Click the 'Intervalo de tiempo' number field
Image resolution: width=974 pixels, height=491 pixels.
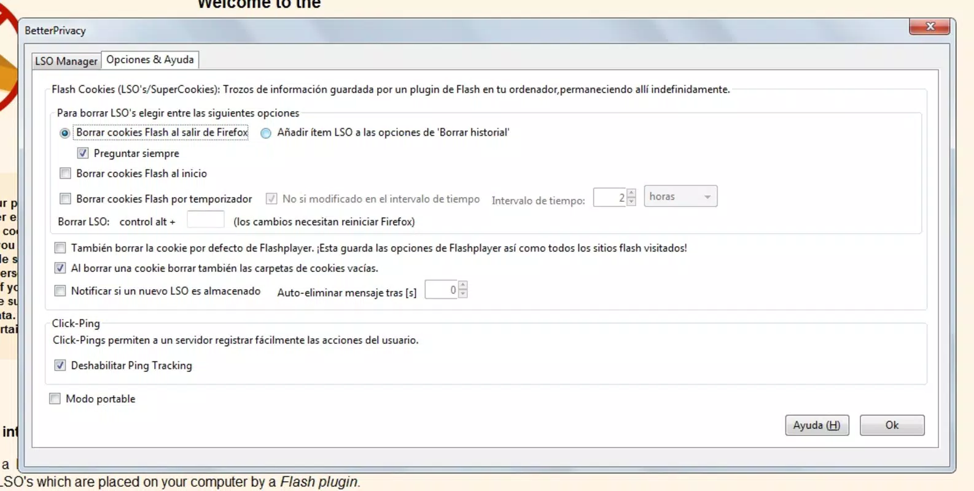pyautogui.click(x=610, y=198)
